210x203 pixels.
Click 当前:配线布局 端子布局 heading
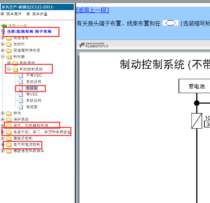[29, 31]
